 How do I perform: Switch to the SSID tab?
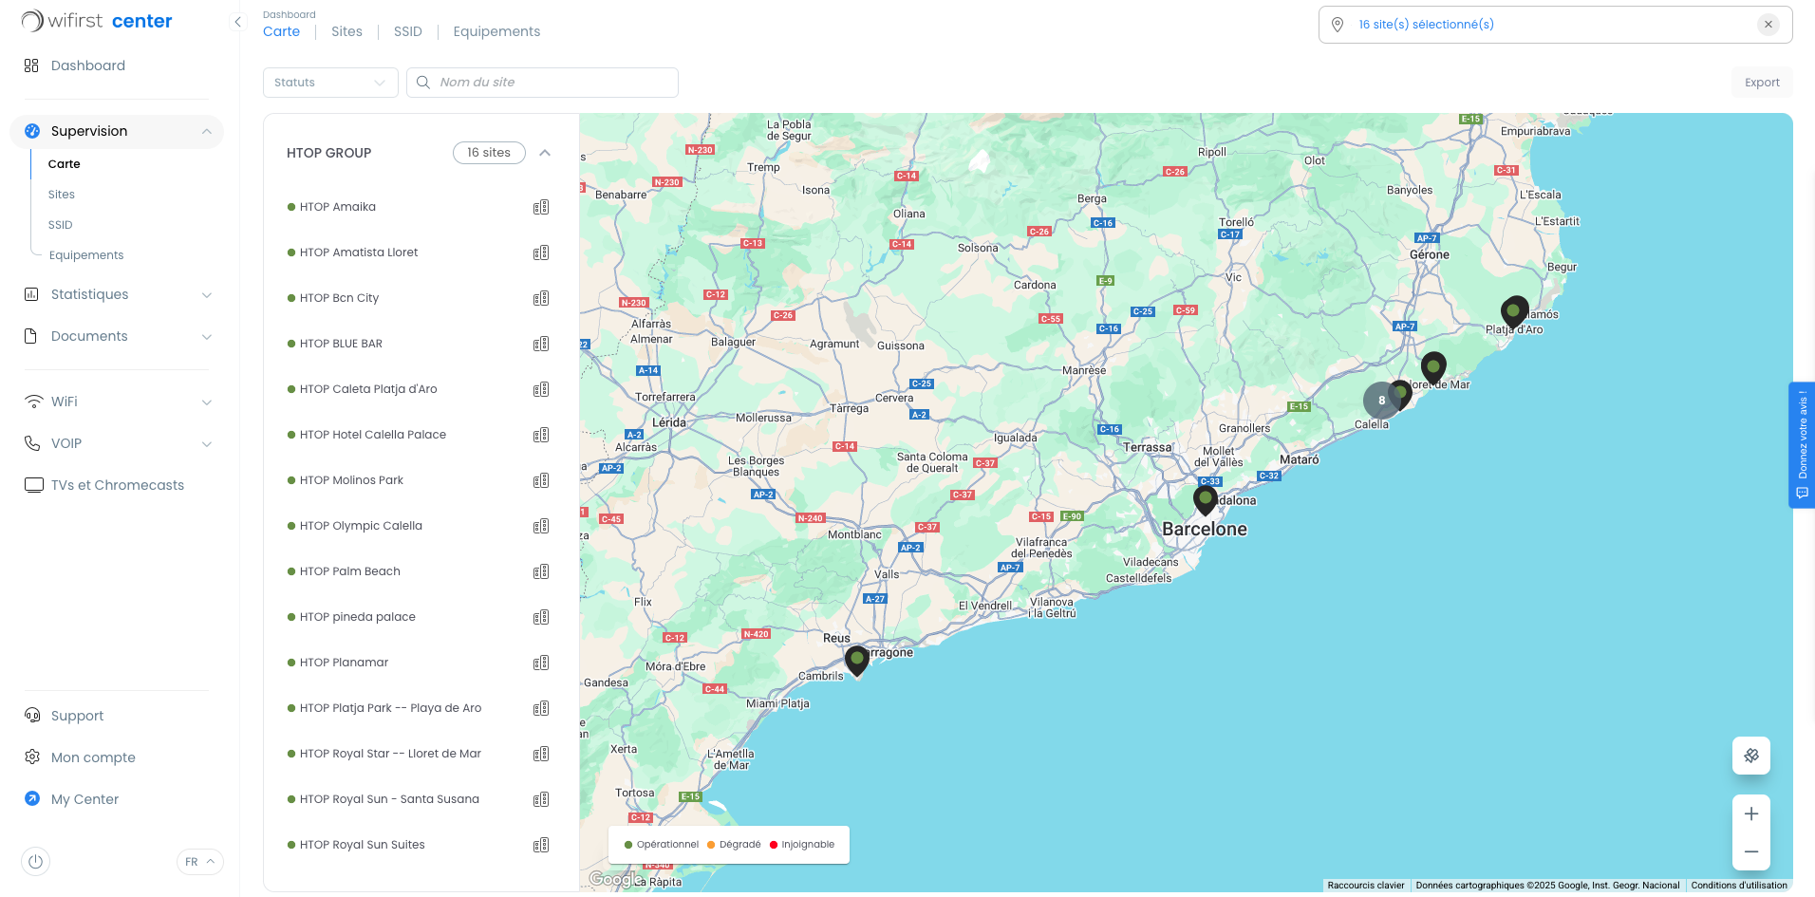pos(408,31)
